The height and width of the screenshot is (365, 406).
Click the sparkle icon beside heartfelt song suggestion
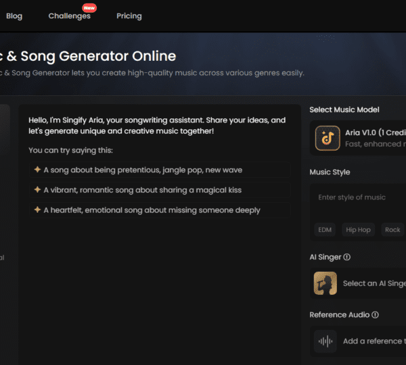37,210
